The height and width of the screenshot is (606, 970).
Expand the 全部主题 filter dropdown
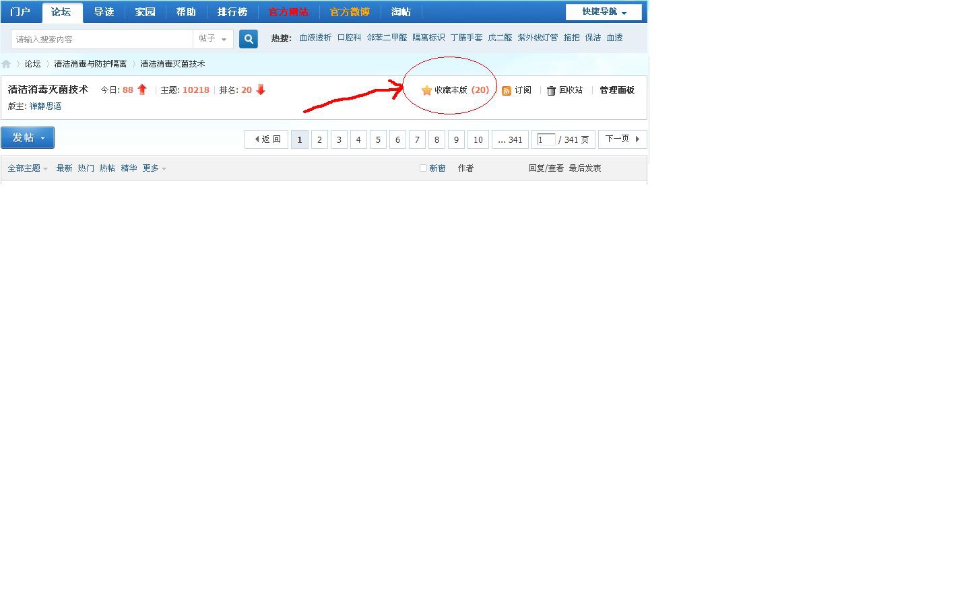point(28,168)
